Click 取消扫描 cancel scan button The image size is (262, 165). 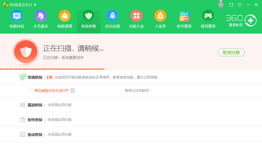(231, 52)
